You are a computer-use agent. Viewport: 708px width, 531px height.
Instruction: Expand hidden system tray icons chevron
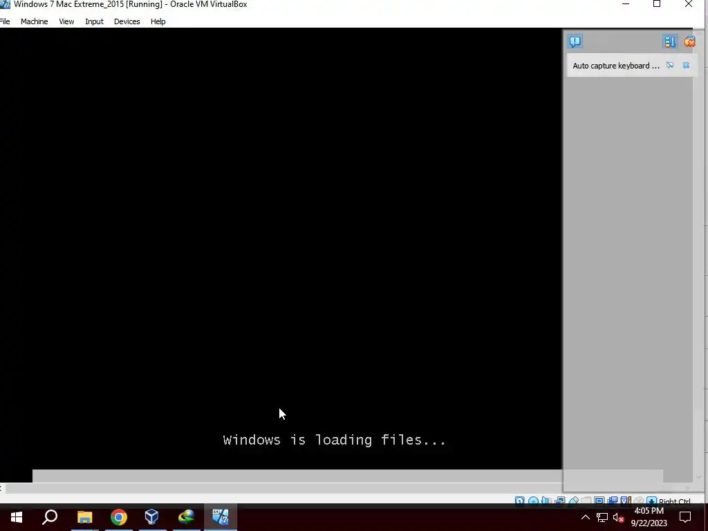point(585,517)
